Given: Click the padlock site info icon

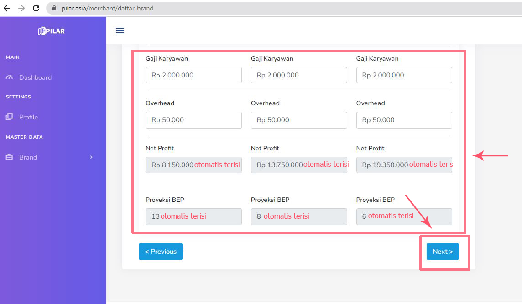Looking at the screenshot, I should 54,8.
